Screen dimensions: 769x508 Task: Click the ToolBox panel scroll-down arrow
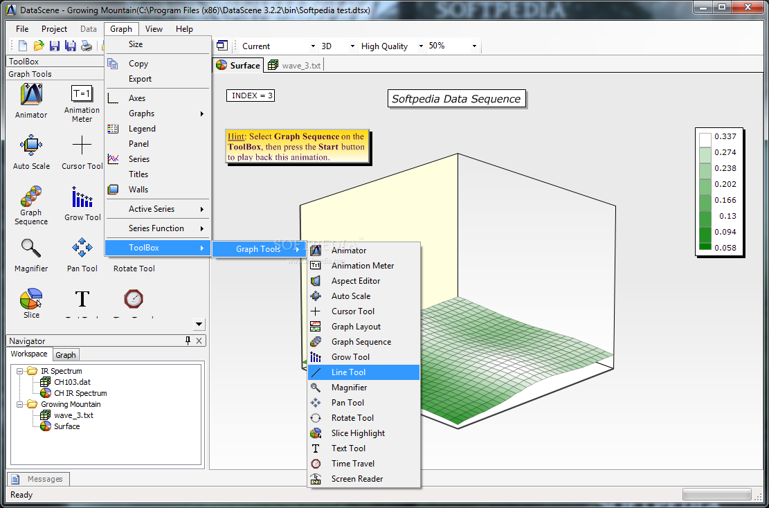pos(199,324)
